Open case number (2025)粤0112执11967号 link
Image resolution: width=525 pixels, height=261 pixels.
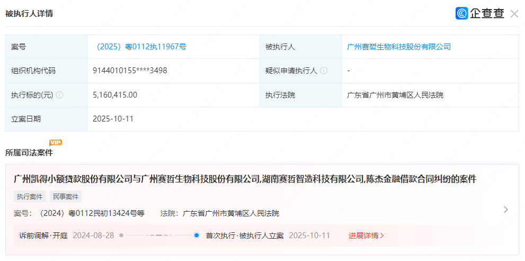click(140, 47)
